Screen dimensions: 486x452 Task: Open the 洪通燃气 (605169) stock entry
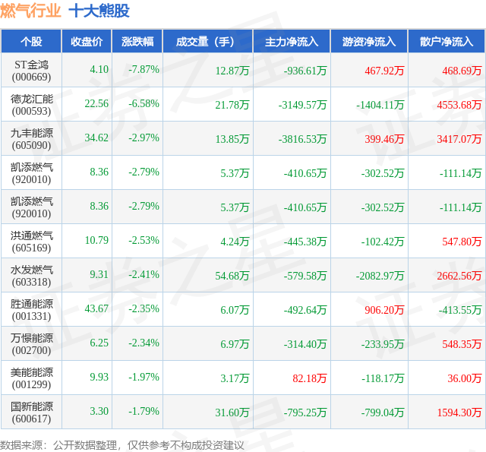[x=31, y=242]
